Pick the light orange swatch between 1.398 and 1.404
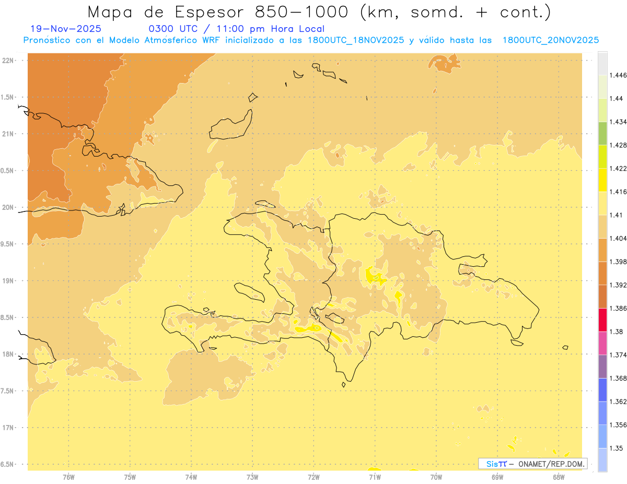Screen dimensions: 627x484 (602, 250)
